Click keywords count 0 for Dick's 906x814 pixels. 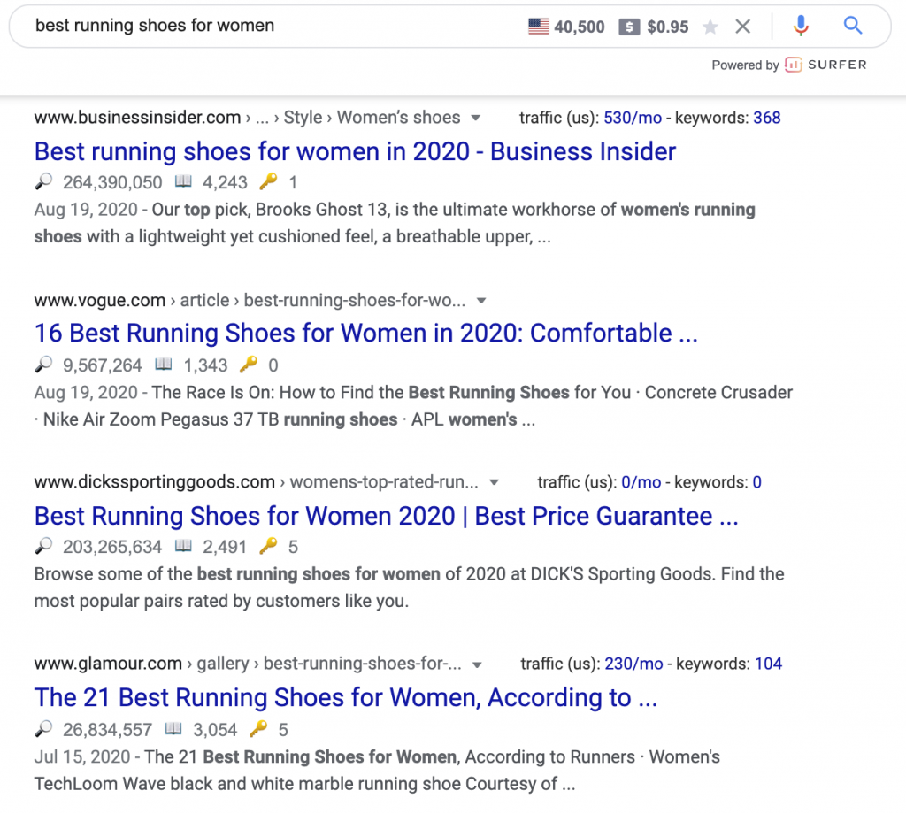(757, 482)
